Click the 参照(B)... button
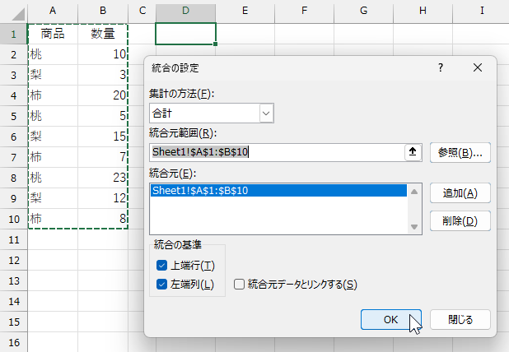Image resolution: width=509 pixels, height=352 pixels. click(x=460, y=152)
